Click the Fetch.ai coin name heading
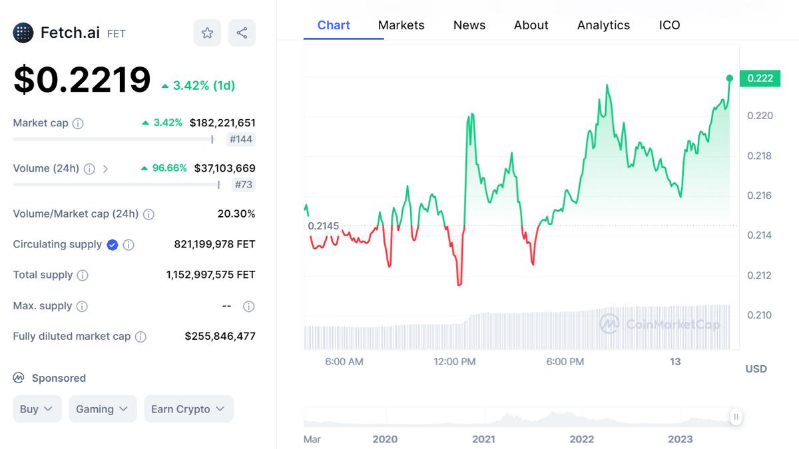Screen dimensions: 799x449 click(70, 33)
